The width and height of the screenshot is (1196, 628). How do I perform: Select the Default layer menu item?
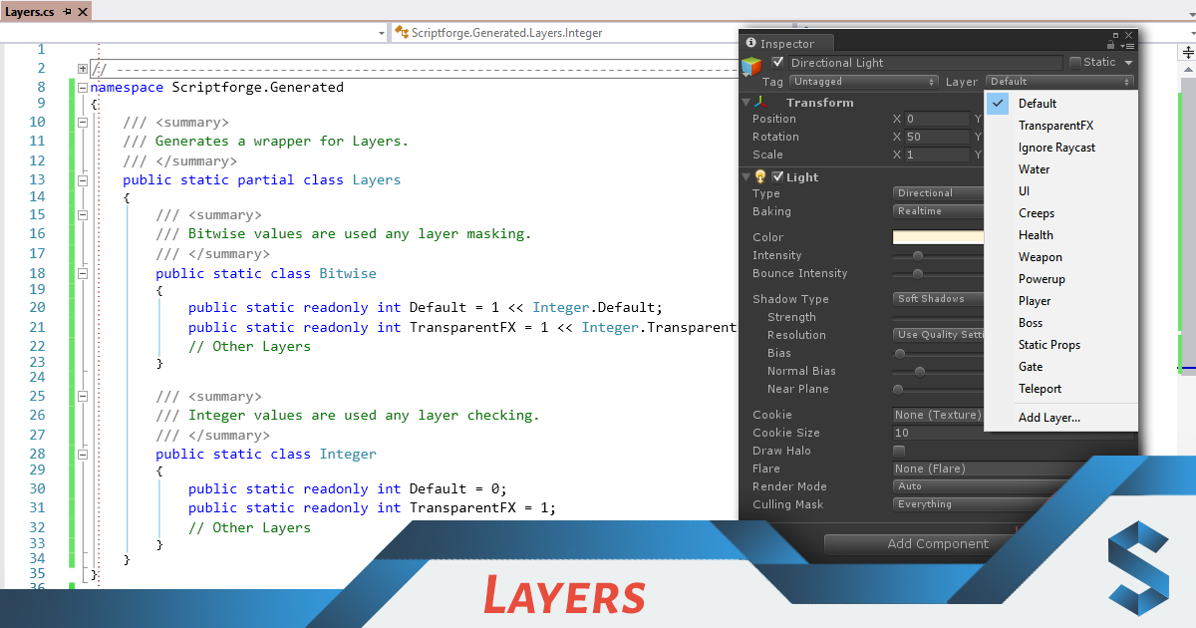point(1060,104)
